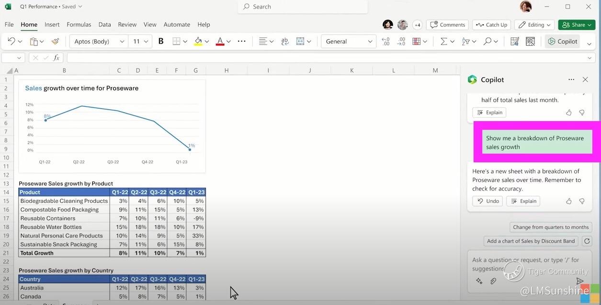Click the user profile picture in title bar
The height and width of the screenshot is (305, 601).
tap(526, 7)
